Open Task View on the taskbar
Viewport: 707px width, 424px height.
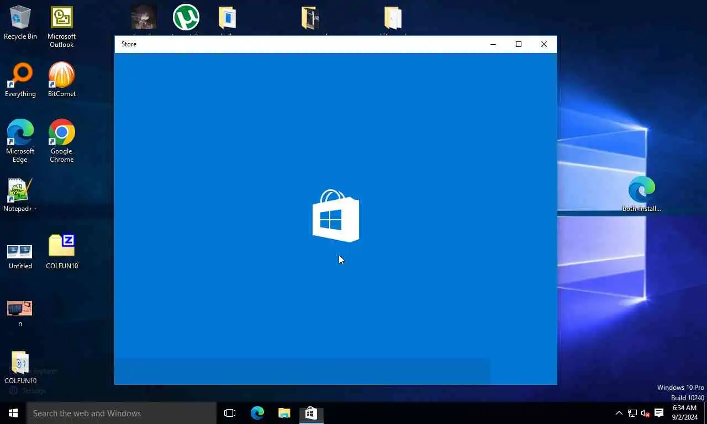230,413
